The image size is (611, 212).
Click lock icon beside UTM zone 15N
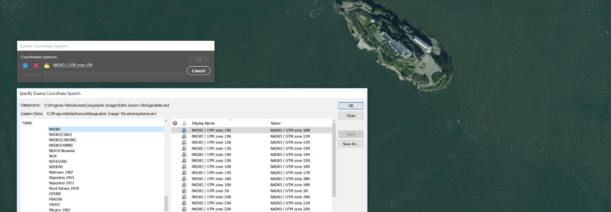coord(184,161)
